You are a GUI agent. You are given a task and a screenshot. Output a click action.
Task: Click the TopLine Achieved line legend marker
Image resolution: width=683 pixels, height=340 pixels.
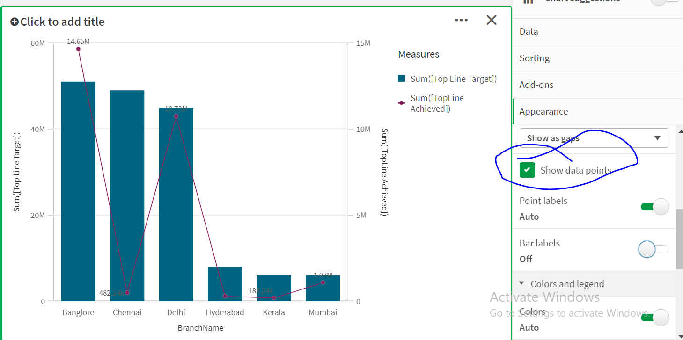click(401, 103)
